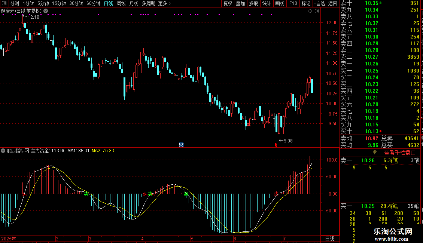Switch to 月线 monthly chart
Image resolution: width=423 pixels, height=243 pixels.
(x=134, y=3)
